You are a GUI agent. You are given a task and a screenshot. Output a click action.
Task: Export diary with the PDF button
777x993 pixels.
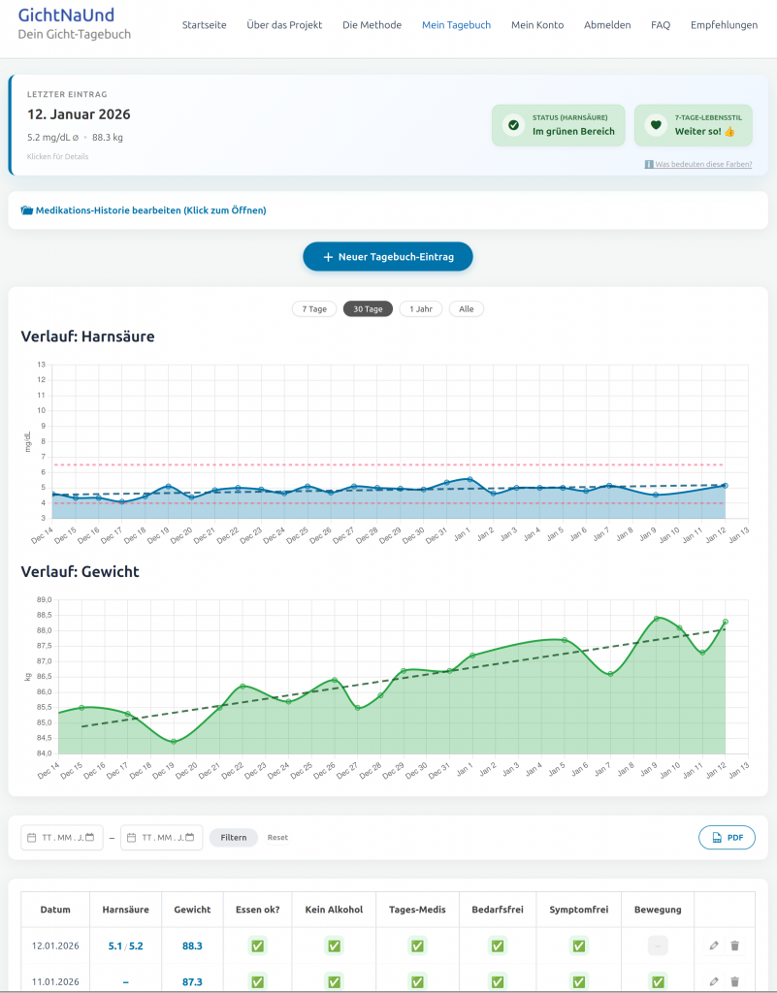(x=727, y=838)
